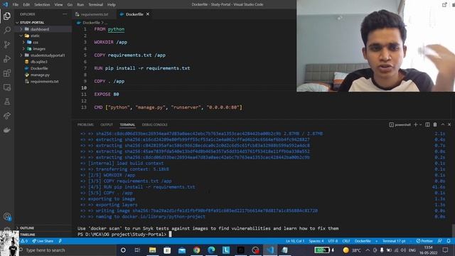
Task: Click Prettier in the status bar
Action: coord(424,241)
